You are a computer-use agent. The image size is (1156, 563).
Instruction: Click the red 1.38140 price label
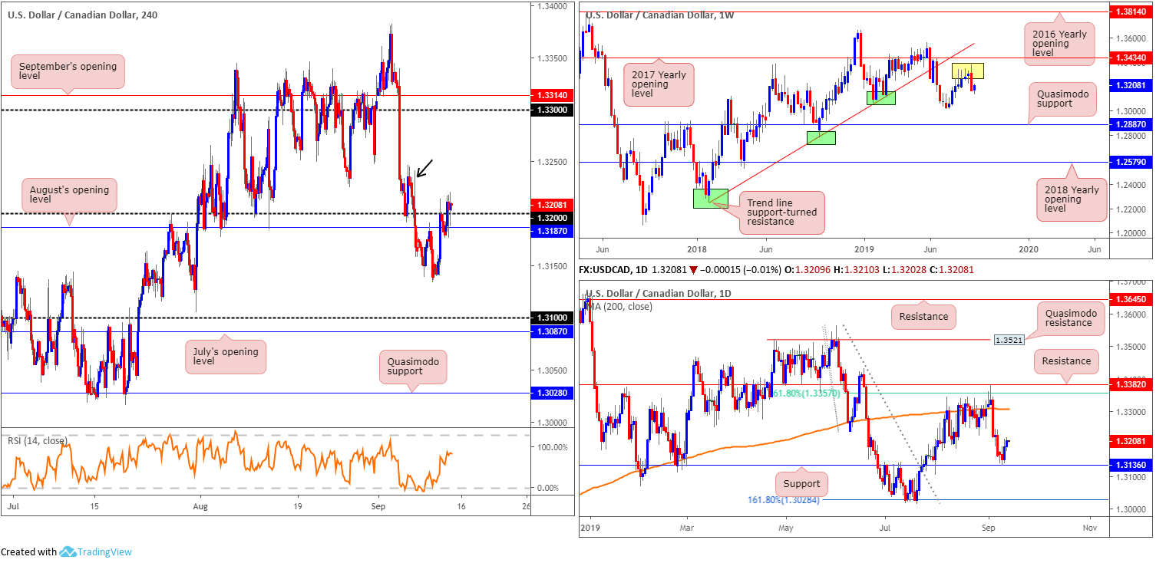pos(1132,12)
